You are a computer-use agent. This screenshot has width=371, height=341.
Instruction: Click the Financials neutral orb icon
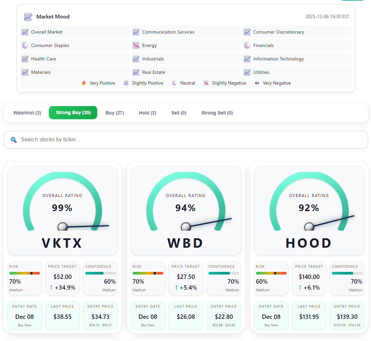pyautogui.click(x=247, y=45)
